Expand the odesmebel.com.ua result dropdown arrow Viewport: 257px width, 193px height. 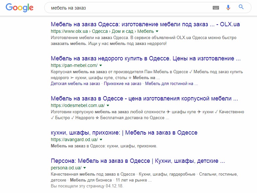click(108, 105)
